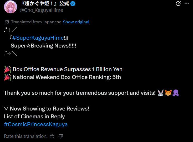Click the Rate this translation text
Viewport: 193px width, 142px height.
point(26,136)
